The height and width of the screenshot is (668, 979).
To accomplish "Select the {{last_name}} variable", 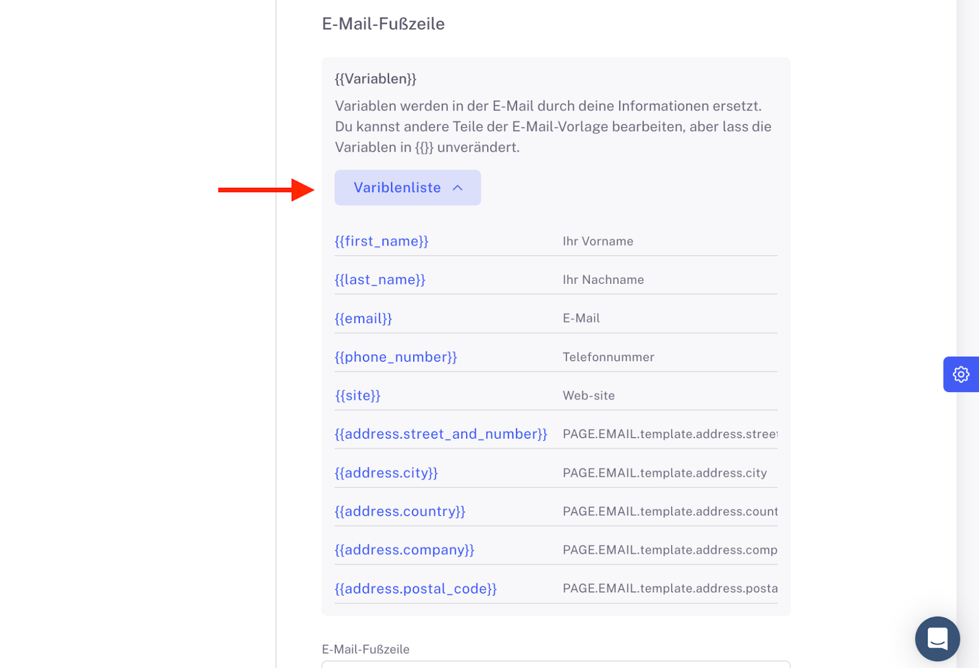I will 380,280.
